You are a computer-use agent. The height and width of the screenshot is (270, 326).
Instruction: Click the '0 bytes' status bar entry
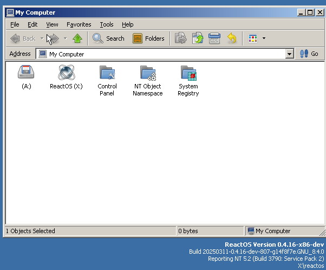pyautogui.click(x=188, y=231)
